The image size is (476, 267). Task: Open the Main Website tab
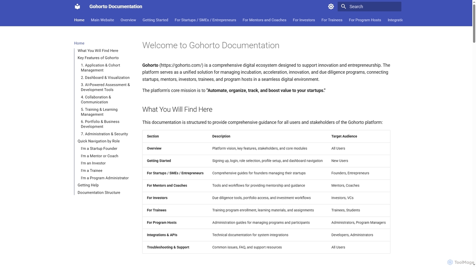click(x=102, y=20)
